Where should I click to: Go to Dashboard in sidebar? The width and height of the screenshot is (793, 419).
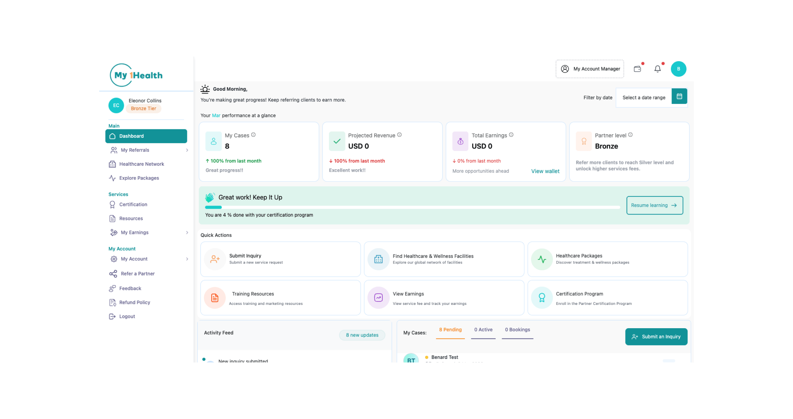pyautogui.click(x=146, y=136)
